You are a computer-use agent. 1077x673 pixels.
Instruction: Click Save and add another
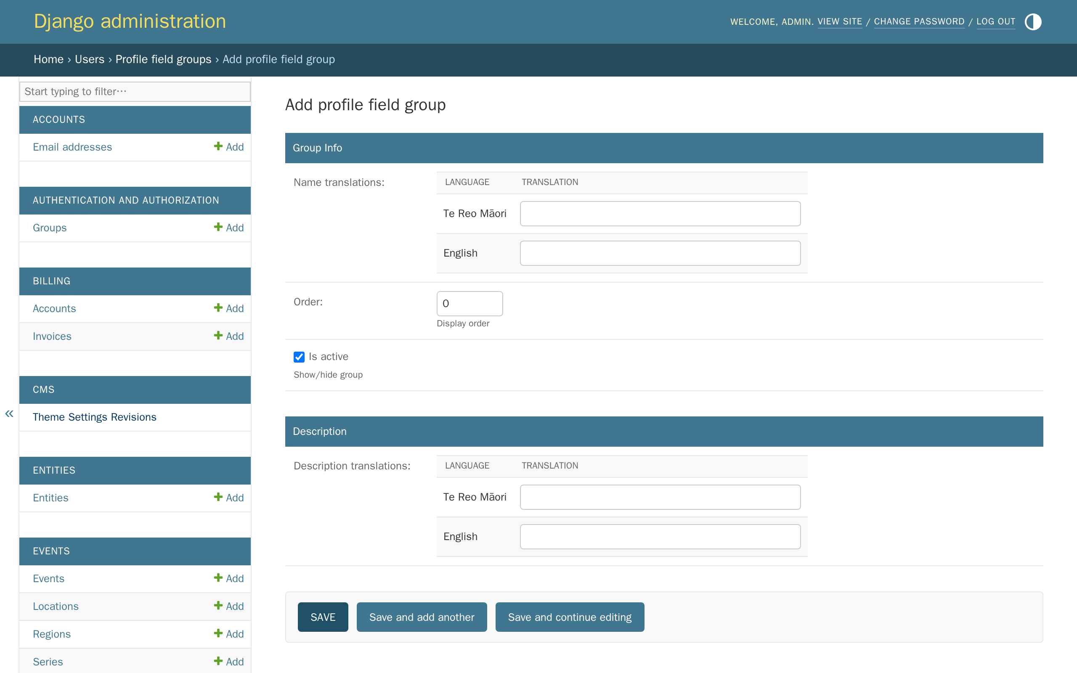pos(422,617)
